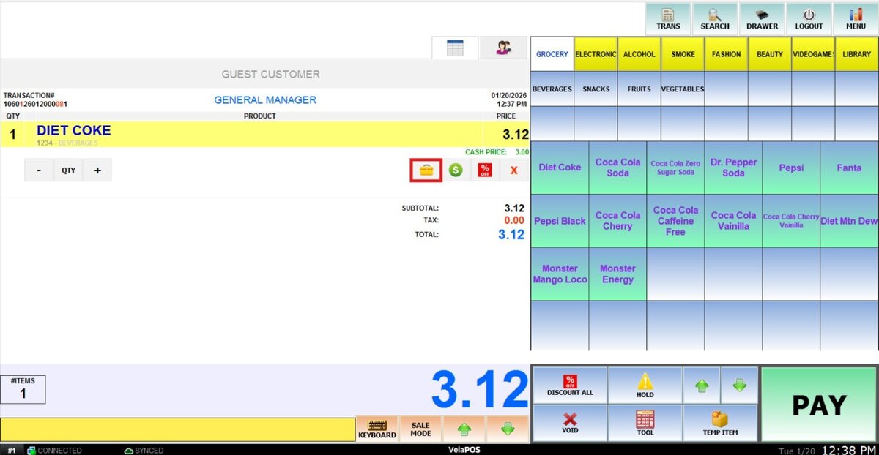Click the big PAY button
879x455 pixels.
pos(819,405)
